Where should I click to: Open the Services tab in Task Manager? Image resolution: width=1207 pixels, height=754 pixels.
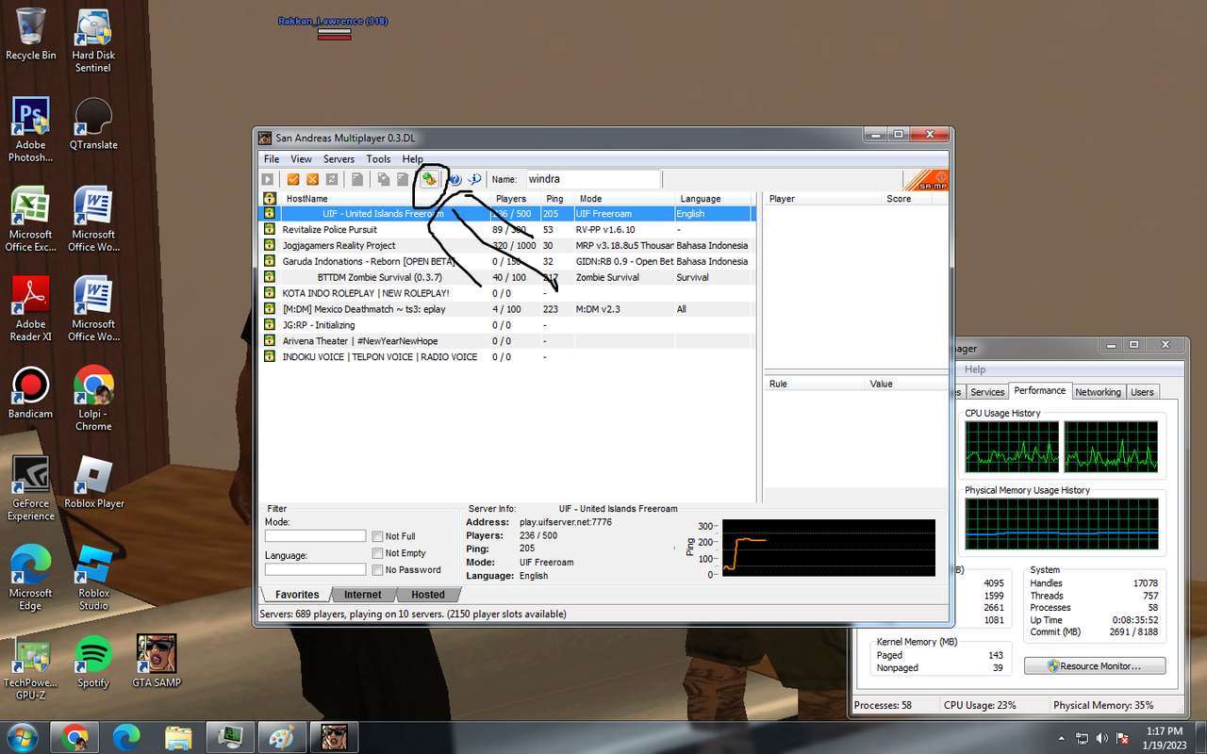pyautogui.click(x=987, y=392)
